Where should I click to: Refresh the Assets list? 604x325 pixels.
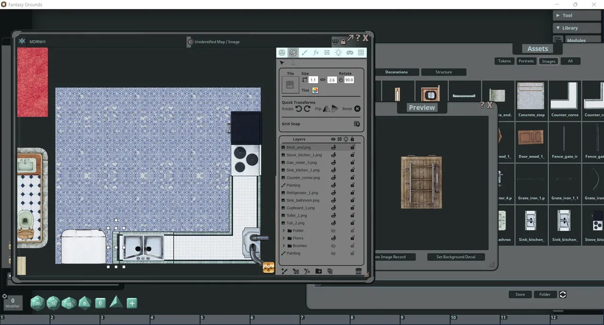pos(562,294)
